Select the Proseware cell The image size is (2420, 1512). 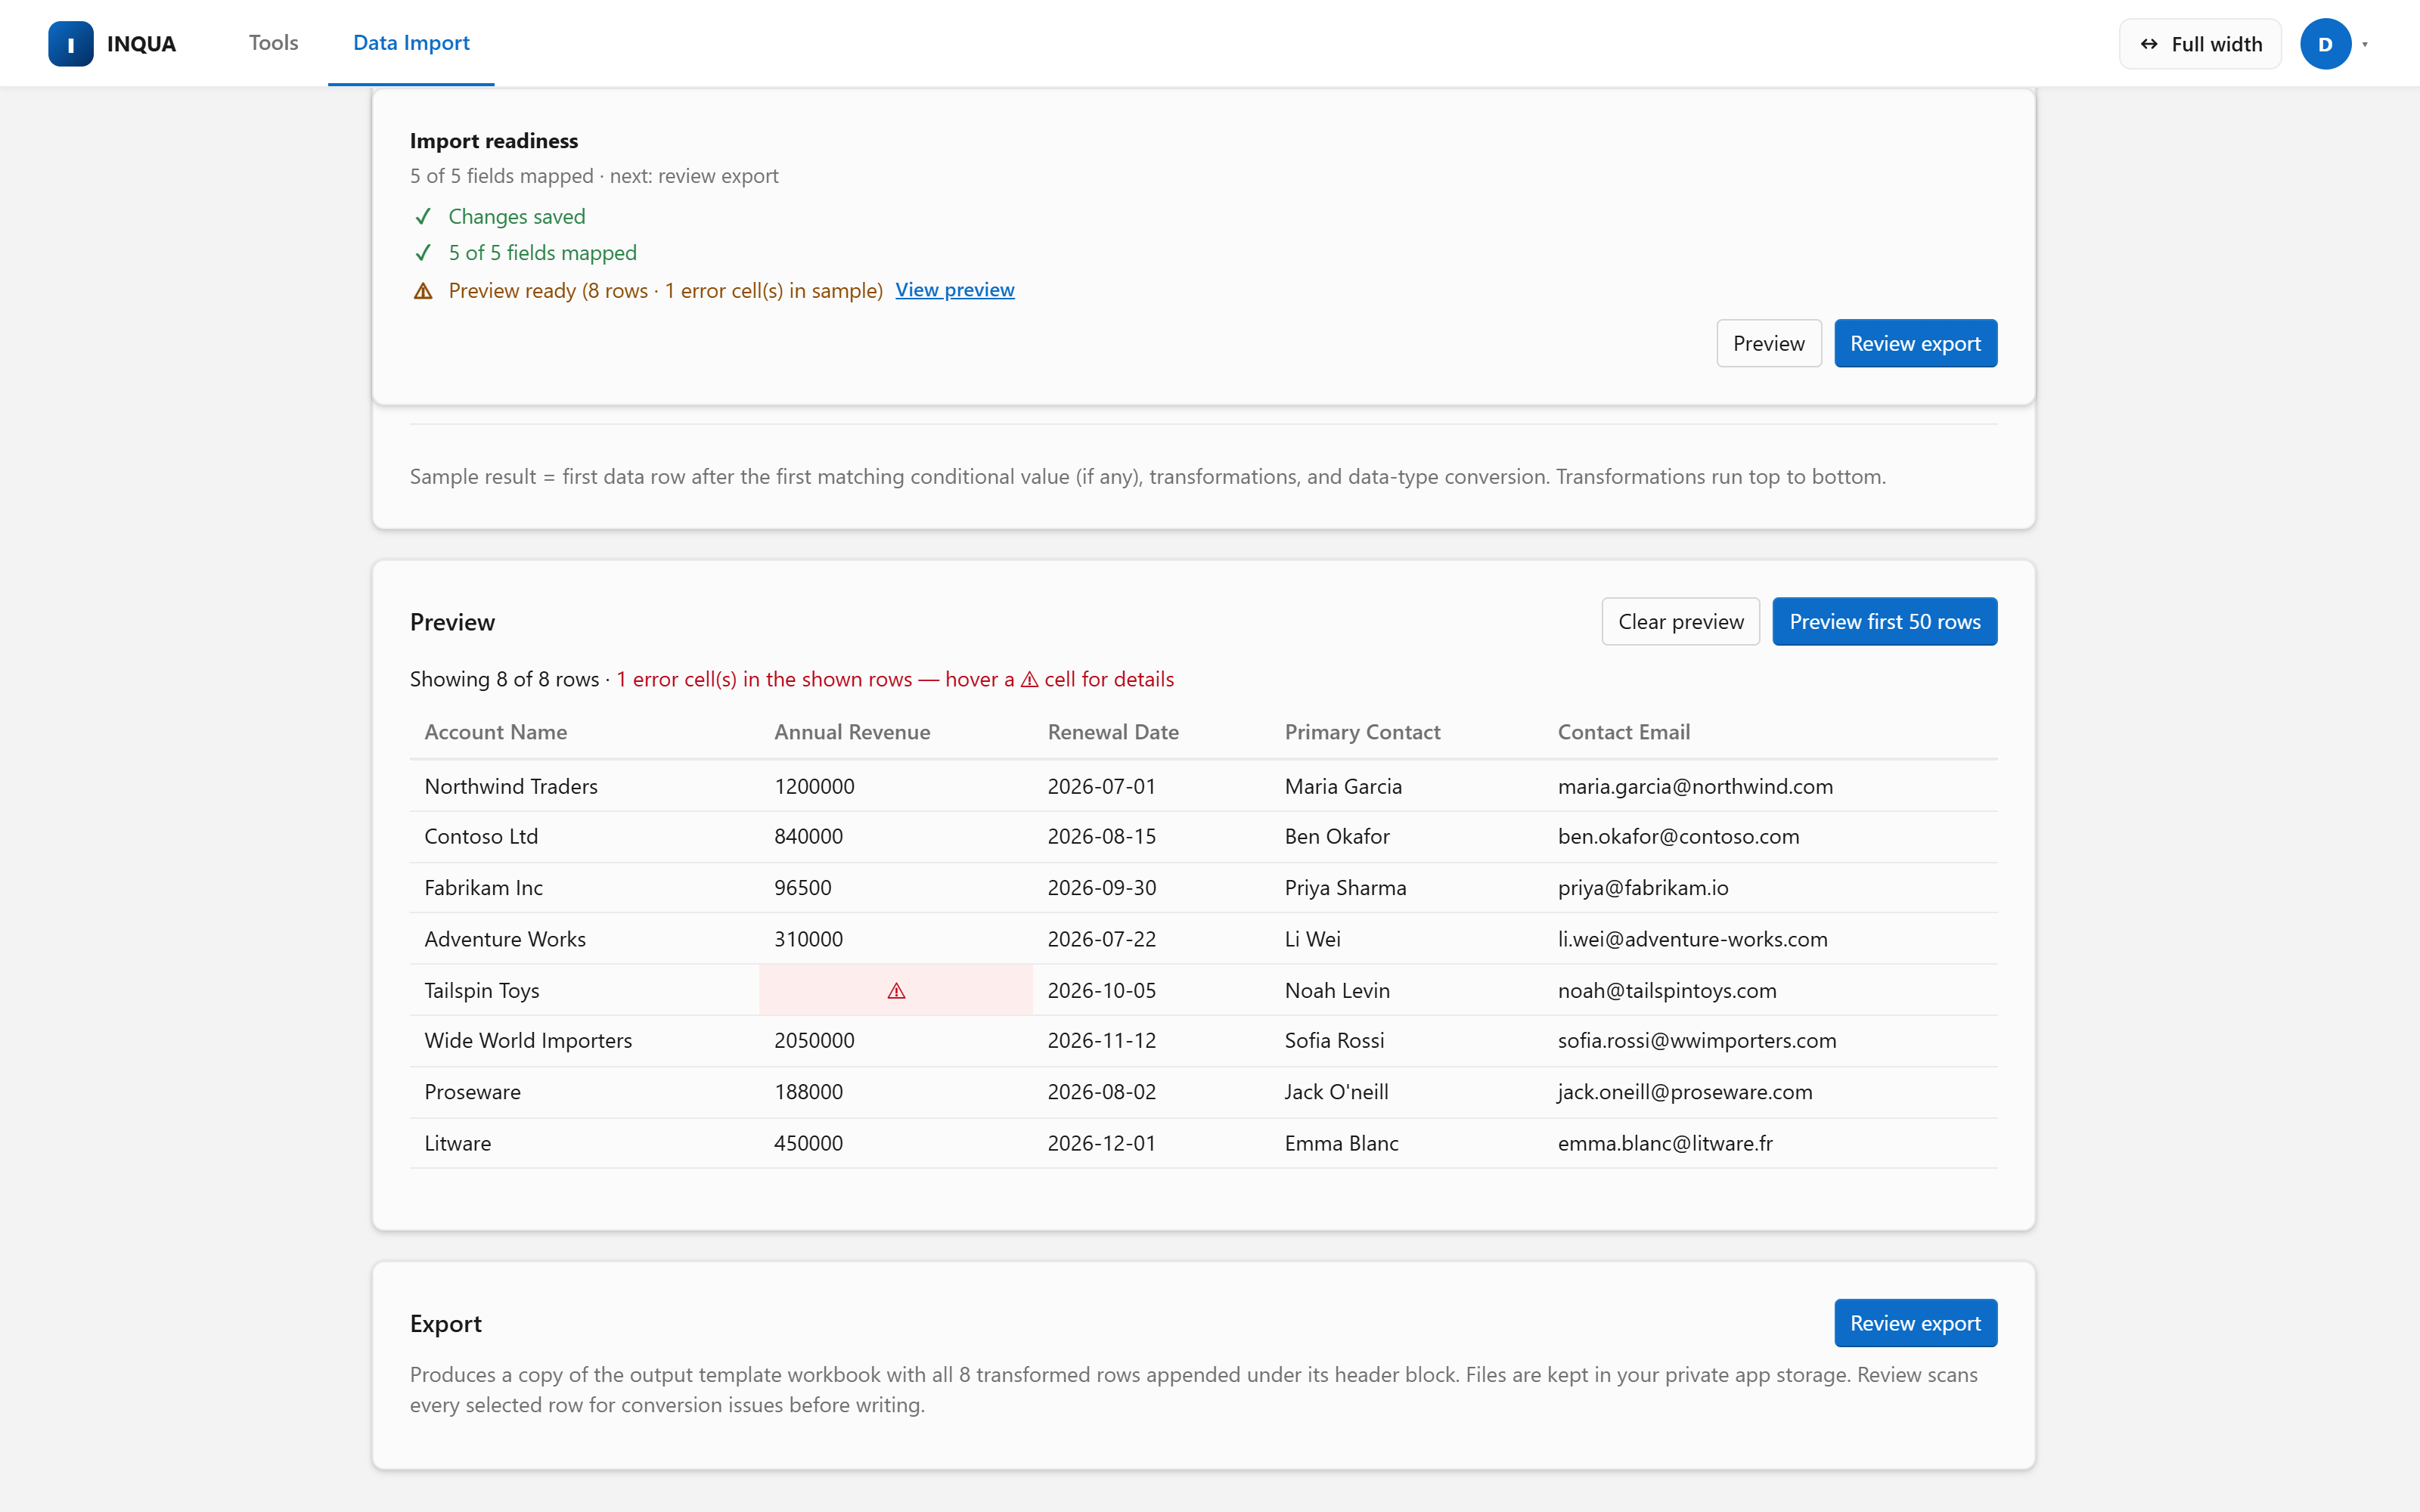pos(472,1092)
